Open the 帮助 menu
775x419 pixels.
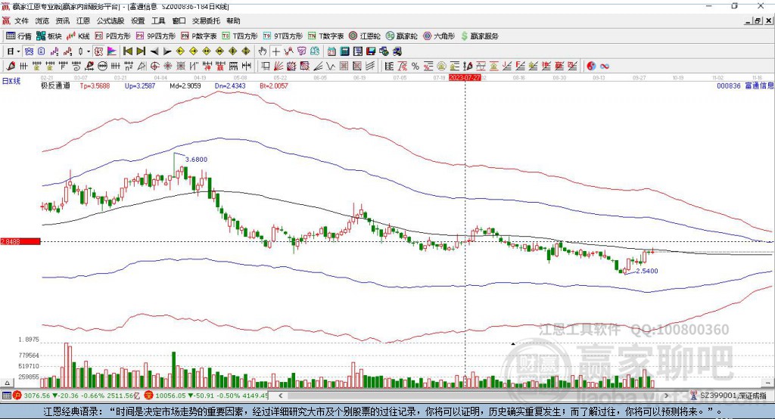(x=233, y=20)
